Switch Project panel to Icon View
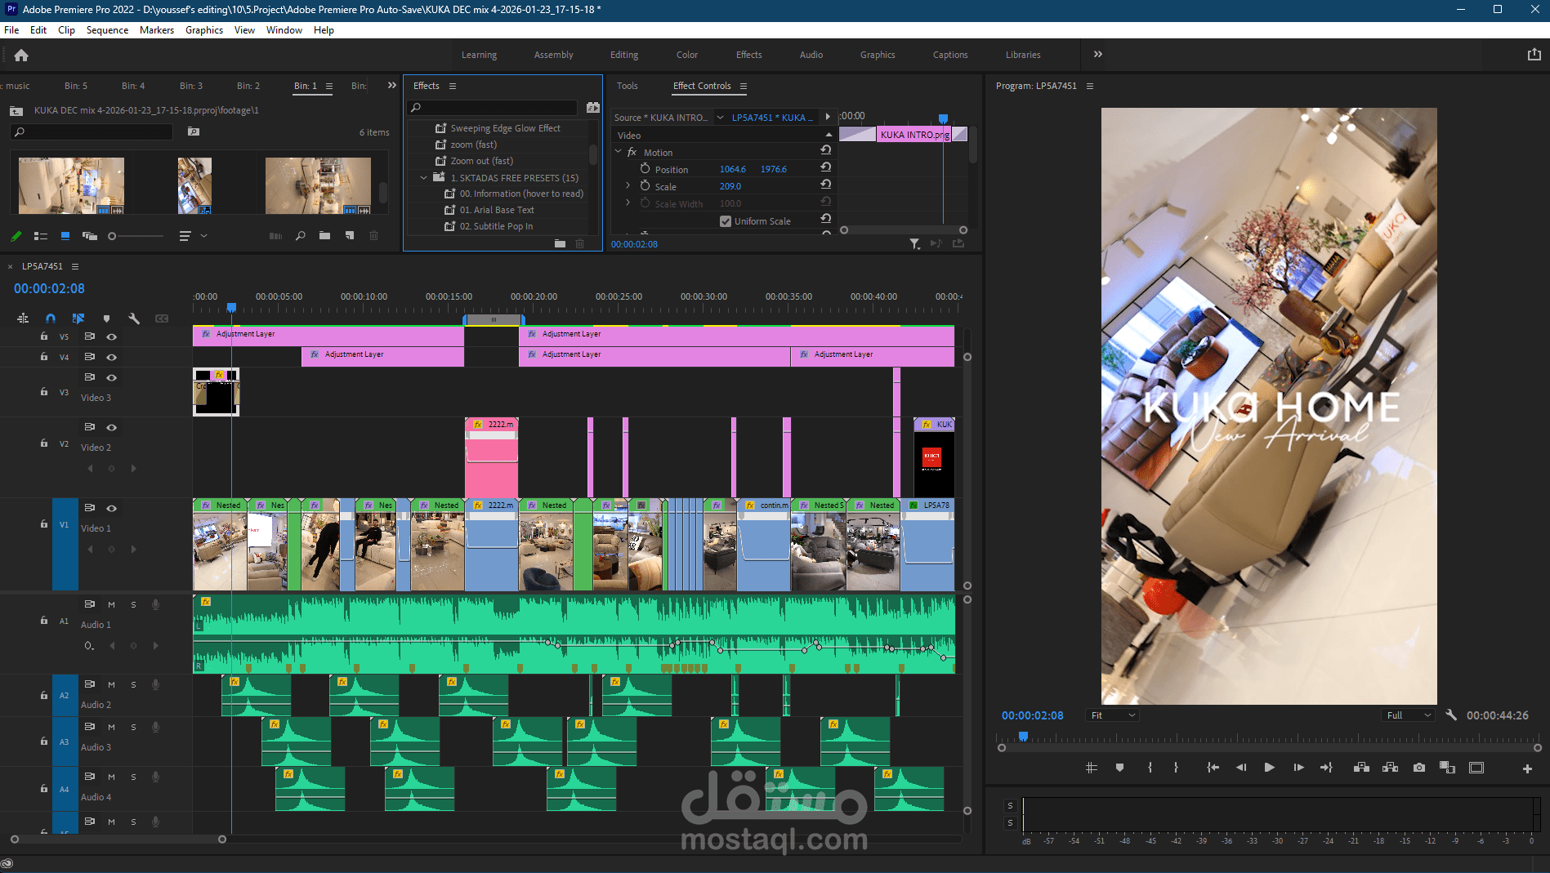The height and width of the screenshot is (873, 1550). [65, 236]
